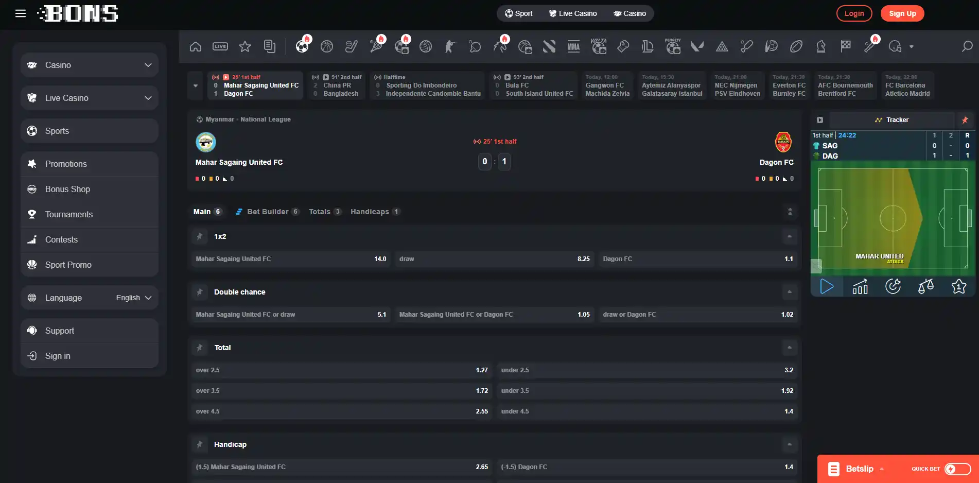Click the Sign Up button
Viewport: 979px width, 483px height.
point(902,13)
